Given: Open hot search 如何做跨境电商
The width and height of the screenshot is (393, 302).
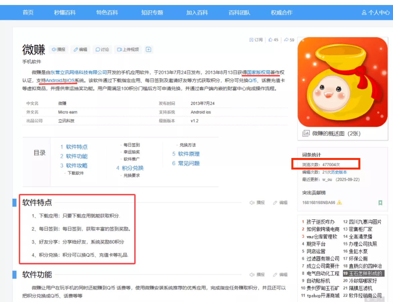Looking at the screenshot, I should click(x=323, y=229).
